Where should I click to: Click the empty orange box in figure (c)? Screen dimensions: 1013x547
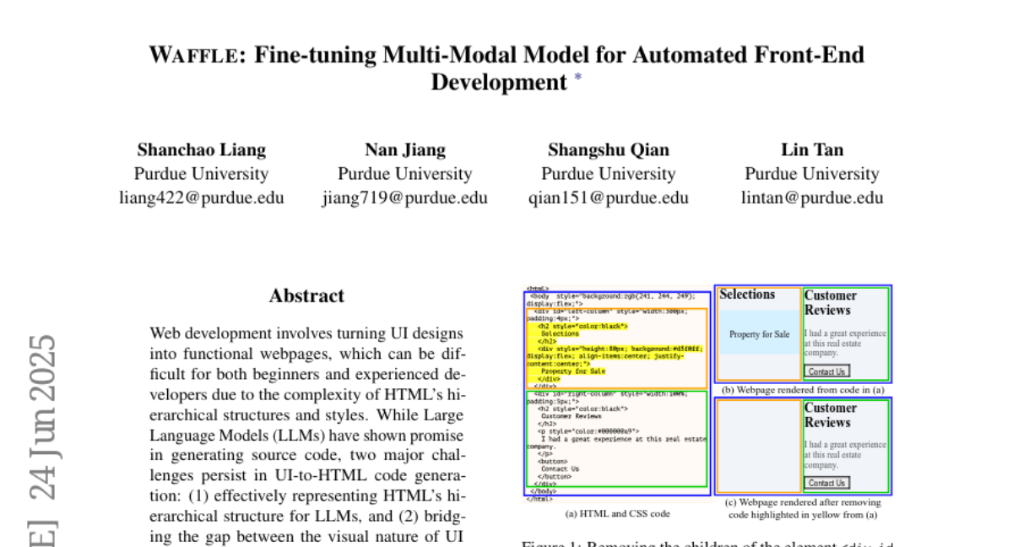[x=758, y=446]
